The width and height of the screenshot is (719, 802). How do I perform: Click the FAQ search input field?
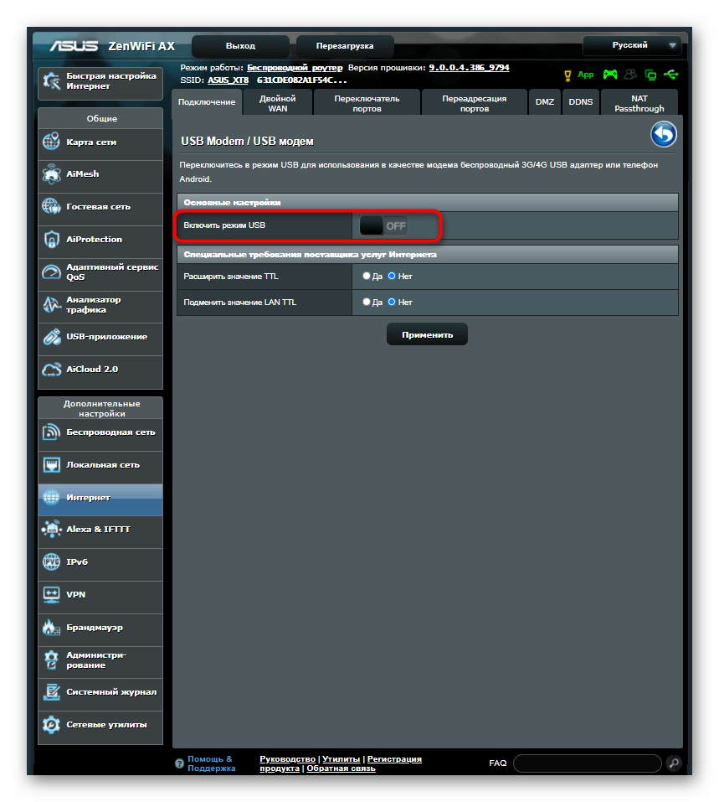587,763
